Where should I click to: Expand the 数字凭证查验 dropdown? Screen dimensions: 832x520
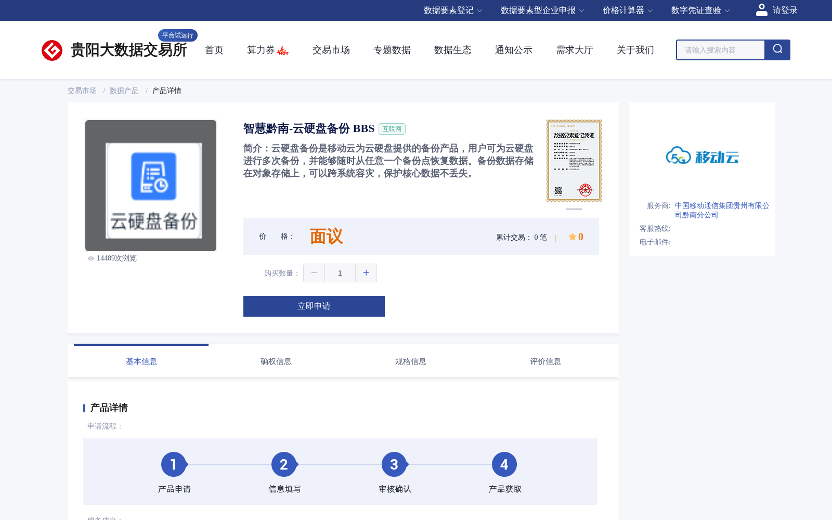coord(700,10)
